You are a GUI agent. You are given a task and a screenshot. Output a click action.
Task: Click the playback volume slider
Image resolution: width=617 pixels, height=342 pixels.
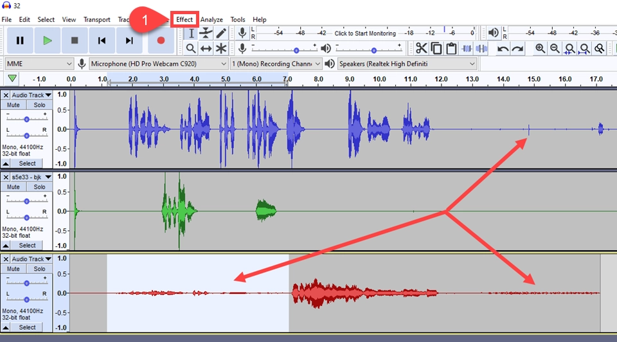pyautogui.click(x=366, y=48)
